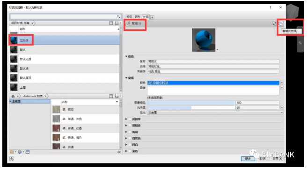The image size is (308, 169).
Task: Click the 图像褪色 slider bar
Action: 191,102
